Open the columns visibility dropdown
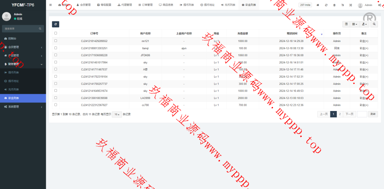The image size is (384, 189). pos(354,24)
